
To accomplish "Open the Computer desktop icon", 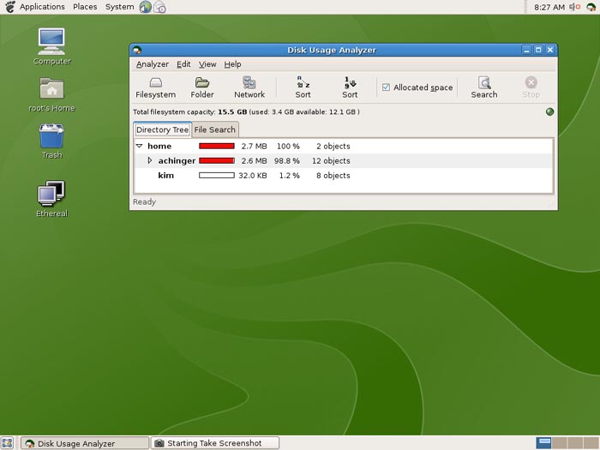I will pos(51,46).
